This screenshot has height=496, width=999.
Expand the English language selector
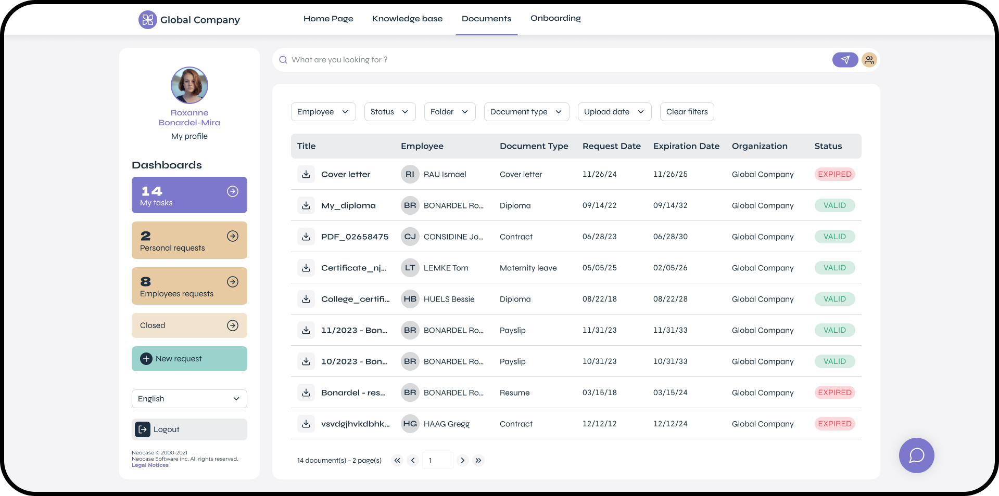coord(189,399)
